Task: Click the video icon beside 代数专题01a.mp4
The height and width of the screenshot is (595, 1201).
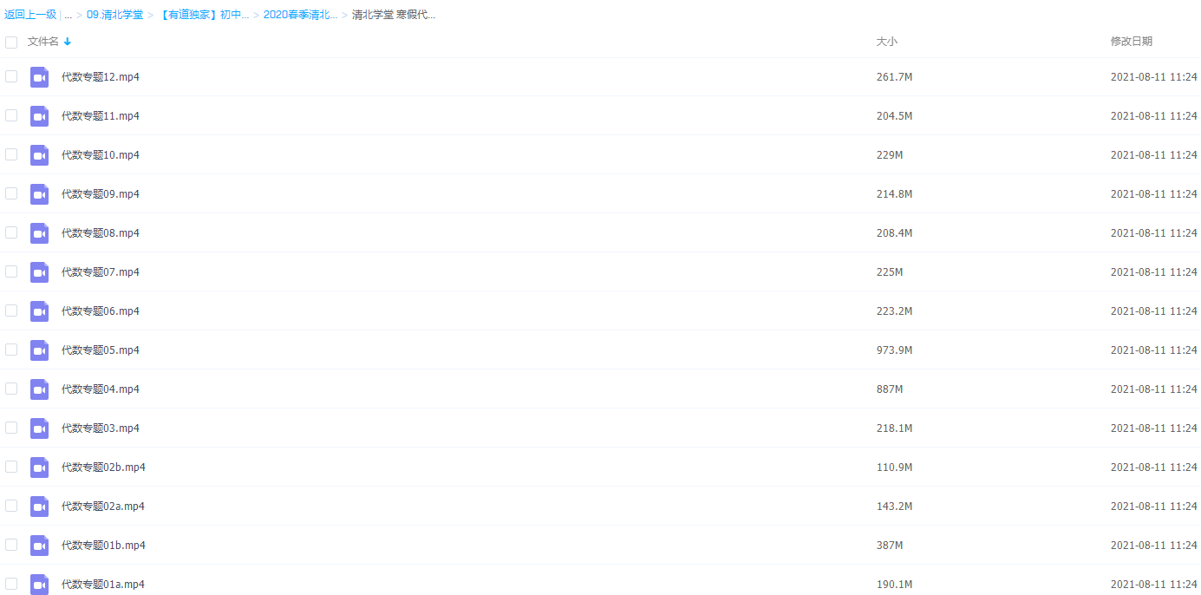Action: 39,584
